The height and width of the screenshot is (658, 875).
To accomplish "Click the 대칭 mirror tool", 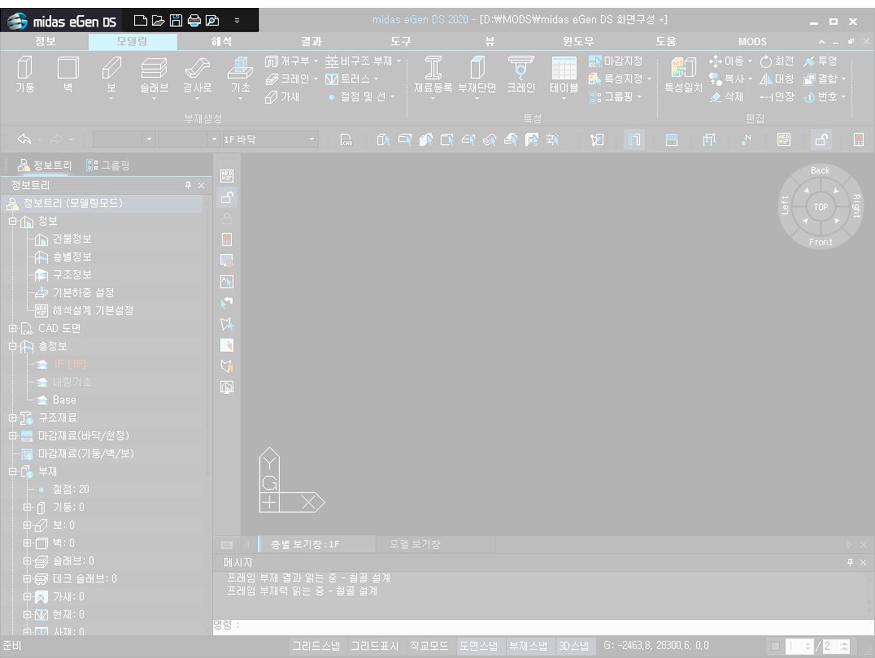I will pos(777,79).
